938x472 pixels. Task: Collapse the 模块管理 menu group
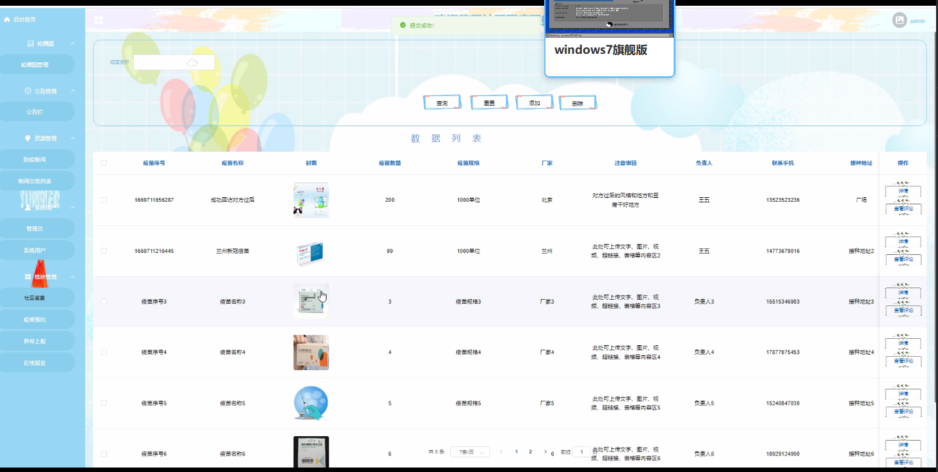tap(73, 277)
